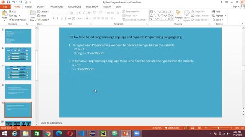This screenshot has height=137, width=245.
Task: Toggle the NOTES pane
Action: pos(157,128)
